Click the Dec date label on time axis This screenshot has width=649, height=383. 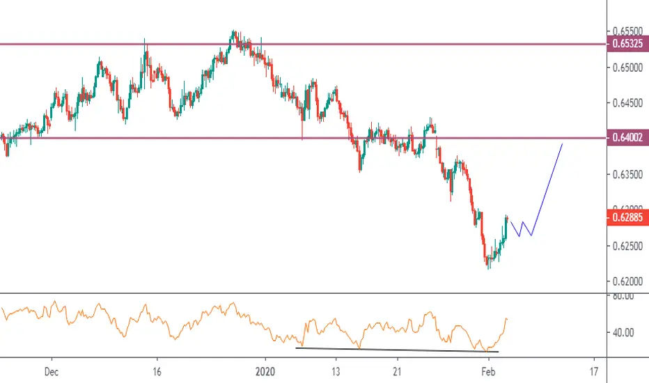52,372
